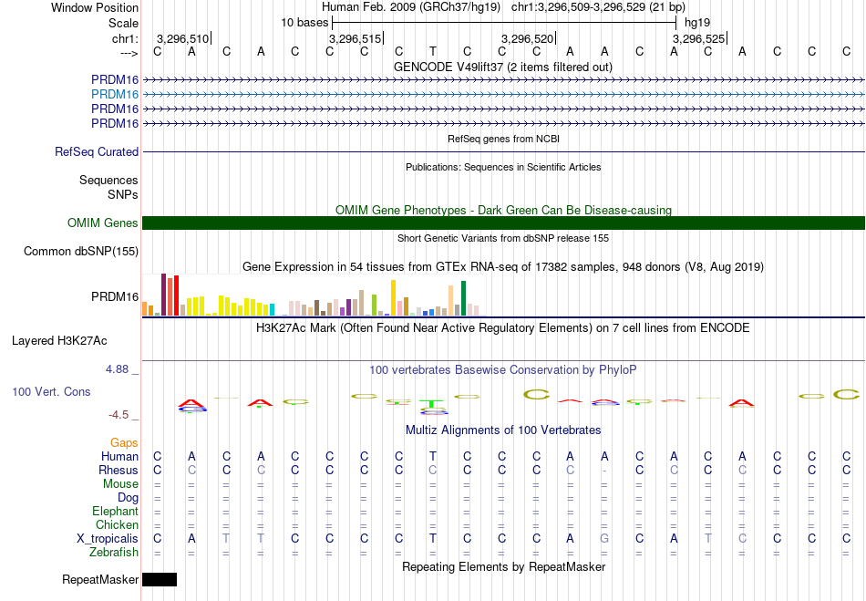Click the Chicken species label

[117, 524]
